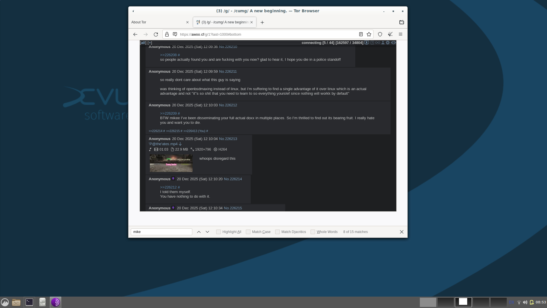Click the reload page button
The image size is (547, 308).
(x=156, y=34)
